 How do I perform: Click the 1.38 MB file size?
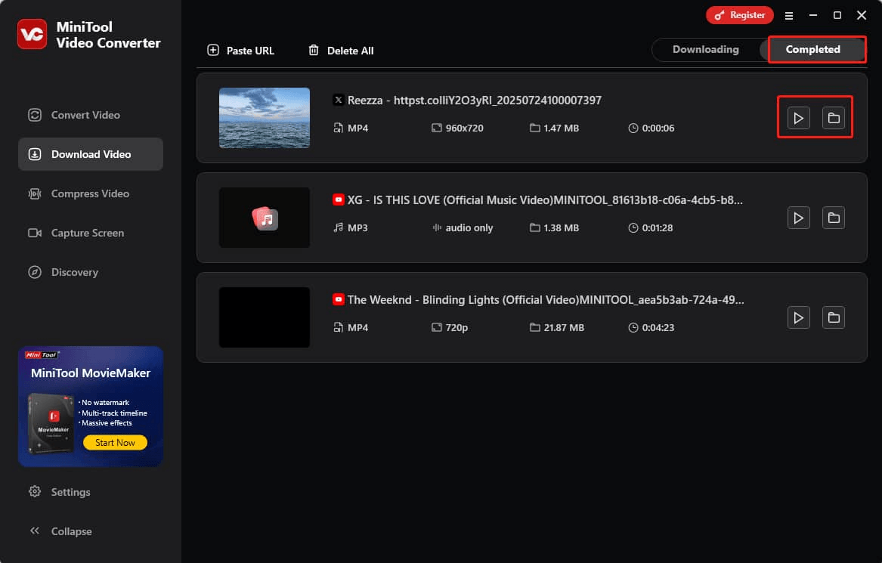tap(561, 227)
